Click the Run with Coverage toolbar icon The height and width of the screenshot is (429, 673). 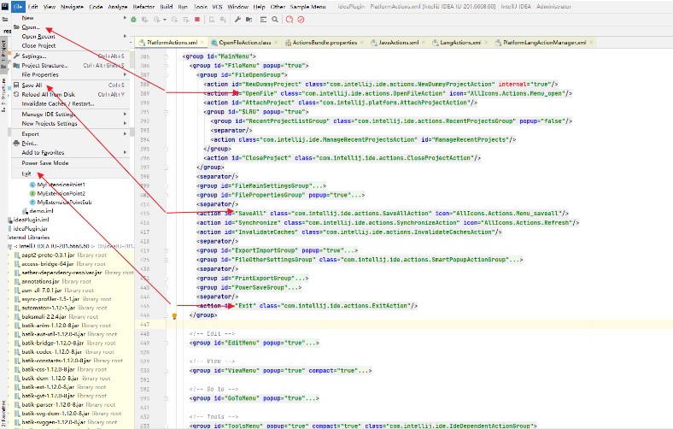coord(145,20)
